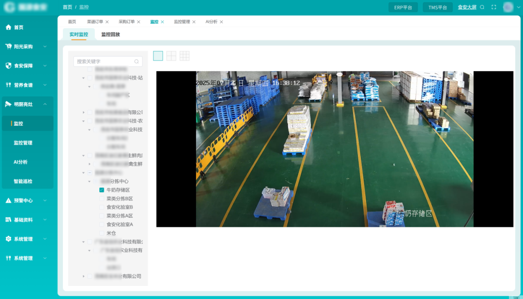The image size is (523, 299).
Task: Click the utensils icon for 营养食谱
Action: pyautogui.click(x=8, y=85)
